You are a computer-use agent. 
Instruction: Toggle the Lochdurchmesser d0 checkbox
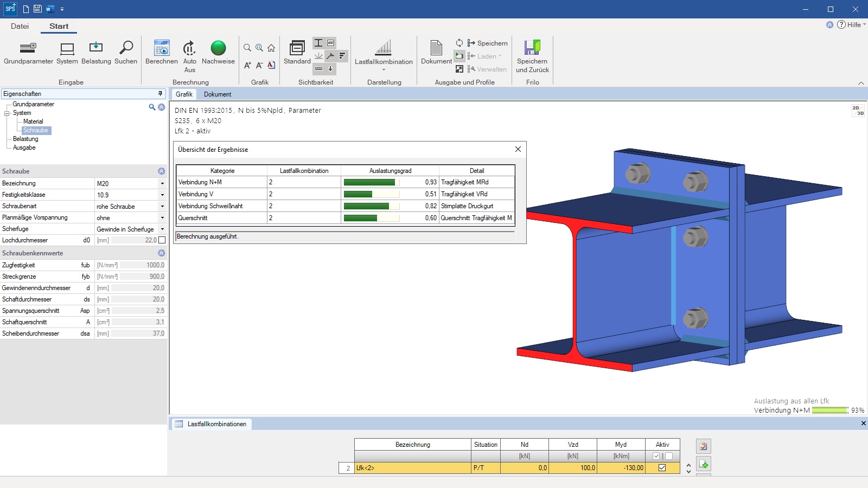point(162,240)
